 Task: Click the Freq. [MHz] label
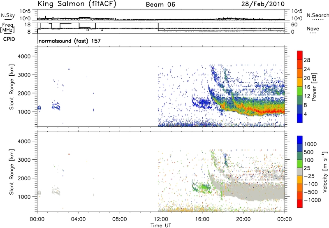point(7,27)
